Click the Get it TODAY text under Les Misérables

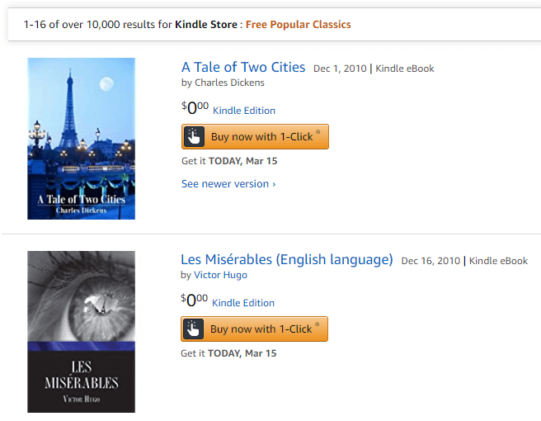228,353
